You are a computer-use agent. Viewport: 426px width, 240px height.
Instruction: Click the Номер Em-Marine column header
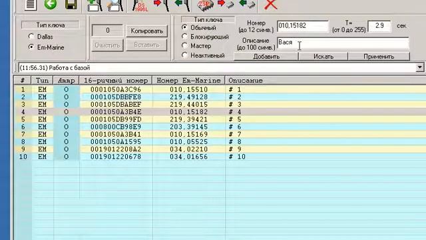[188, 81]
